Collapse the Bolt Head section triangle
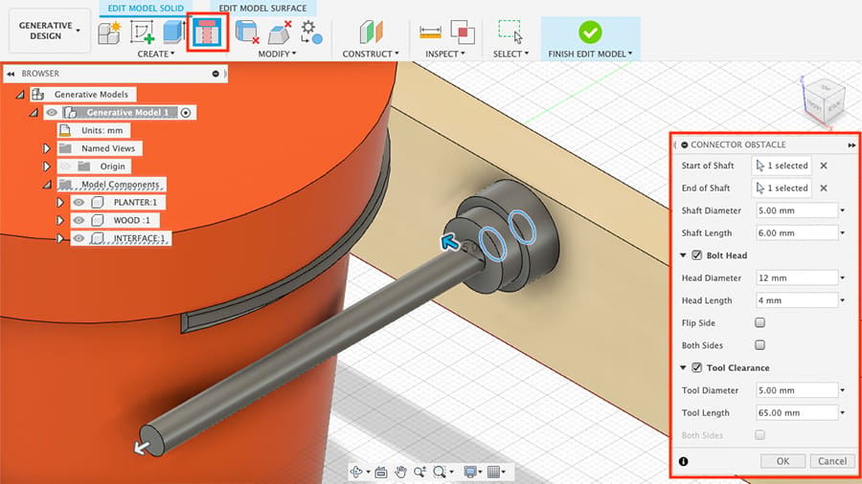The width and height of the screenshot is (862, 484). (683, 255)
